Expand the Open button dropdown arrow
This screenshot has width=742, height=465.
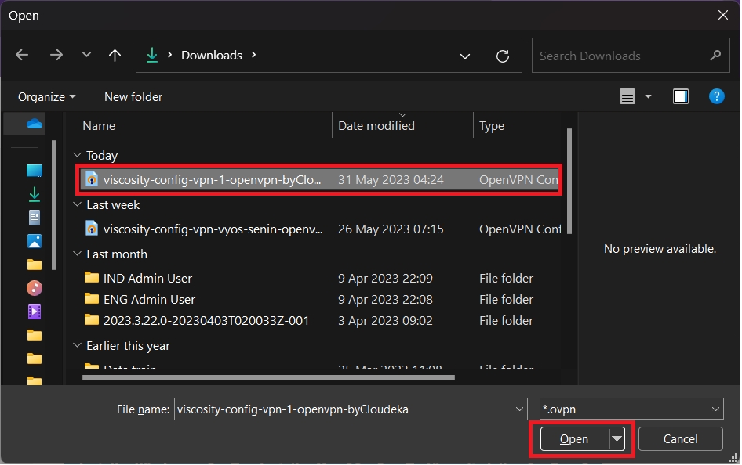click(617, 439)
